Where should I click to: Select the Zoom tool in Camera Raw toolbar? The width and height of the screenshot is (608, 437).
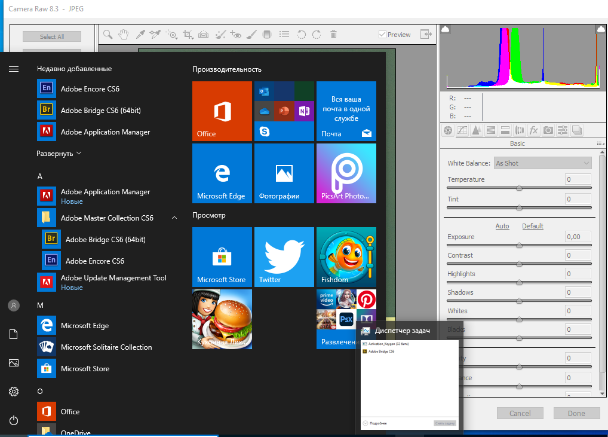pos(108,35)
